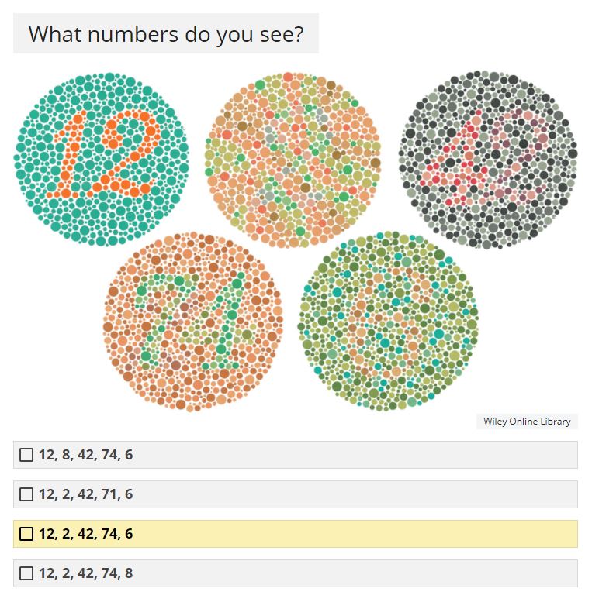Select the checkbox in the yellow highlighted row

(x=26, y=534)
